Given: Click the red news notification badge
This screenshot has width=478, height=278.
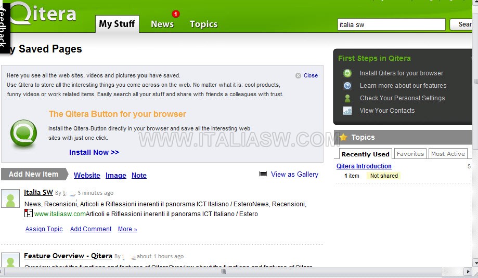Looking at the screenshot, I should point(176,14).
